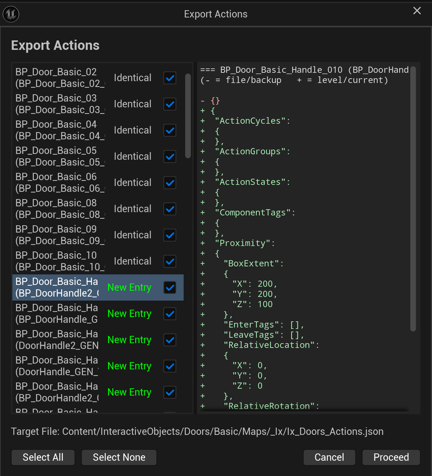Click New Entry status in the highlighted row
This screenshot has width=432, height=476.
129,287
